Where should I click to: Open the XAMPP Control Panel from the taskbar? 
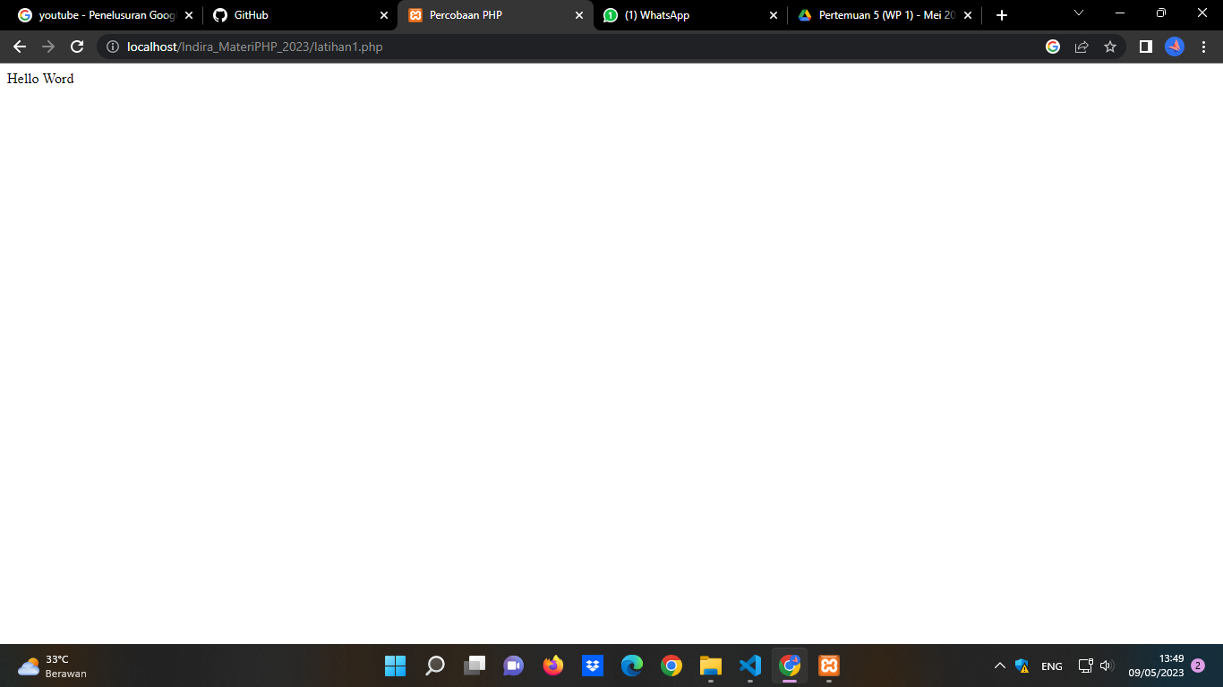(829, 666)
